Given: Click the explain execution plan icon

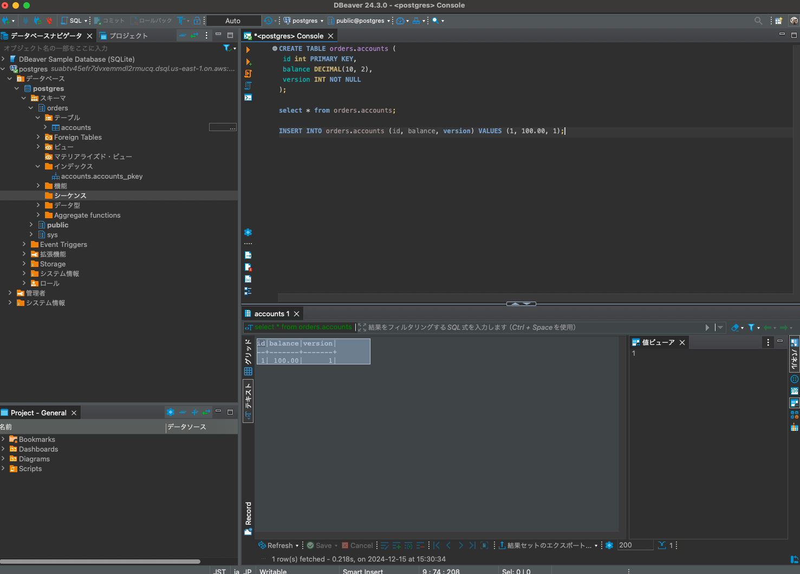Looking at the screenshot, I should [248, 86].
